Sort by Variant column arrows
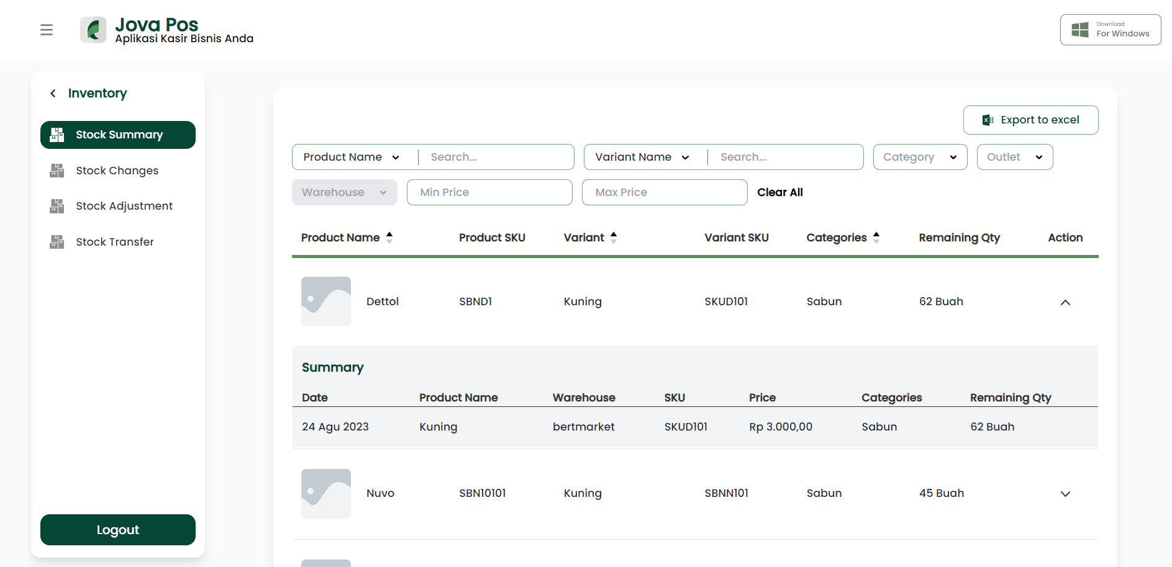Image resolution: width=1172 pixels, height=567 pixels. (x=614, y=238)
